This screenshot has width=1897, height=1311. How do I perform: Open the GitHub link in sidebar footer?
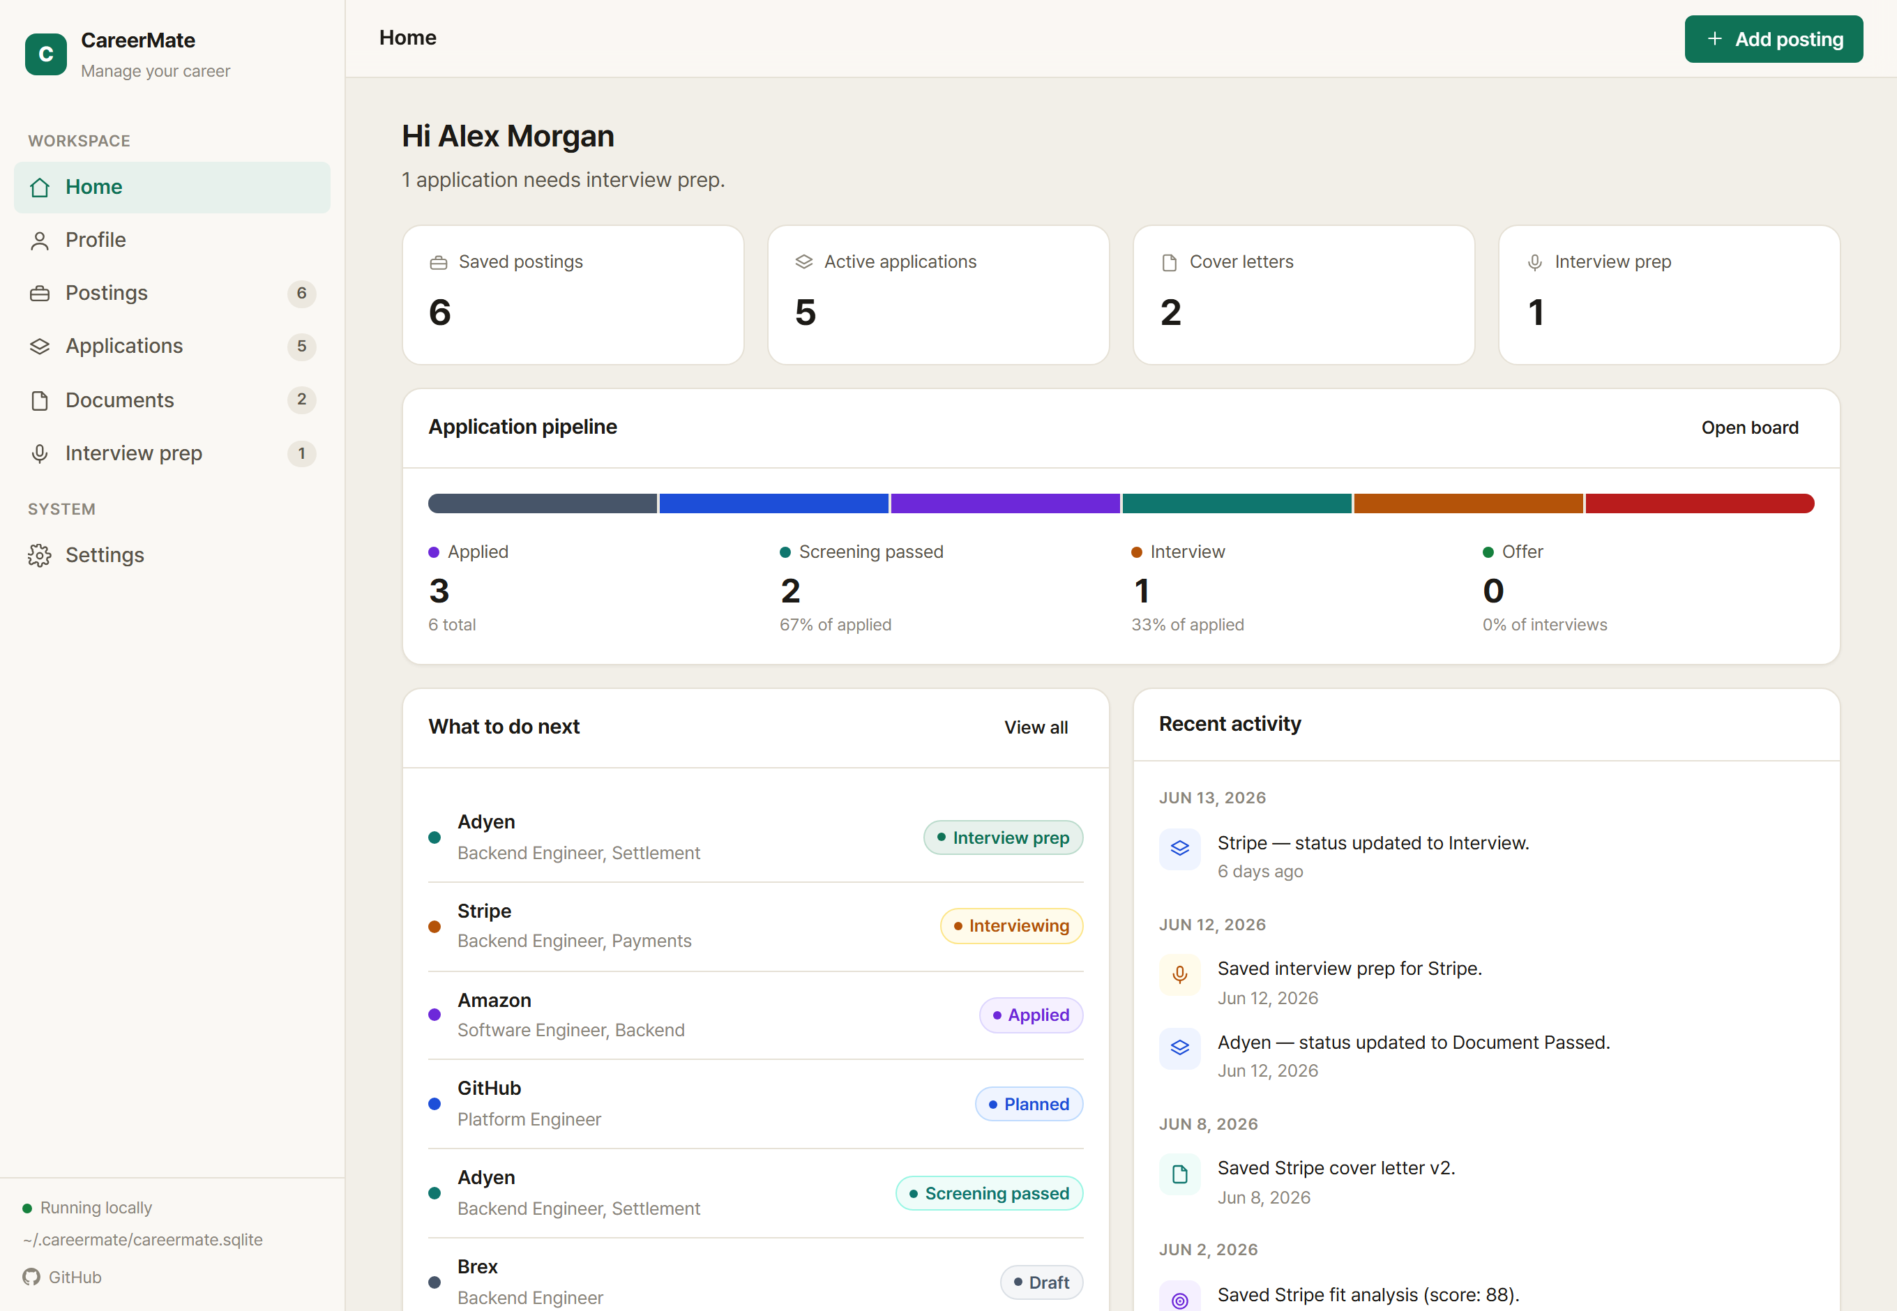pos(63,1277)
